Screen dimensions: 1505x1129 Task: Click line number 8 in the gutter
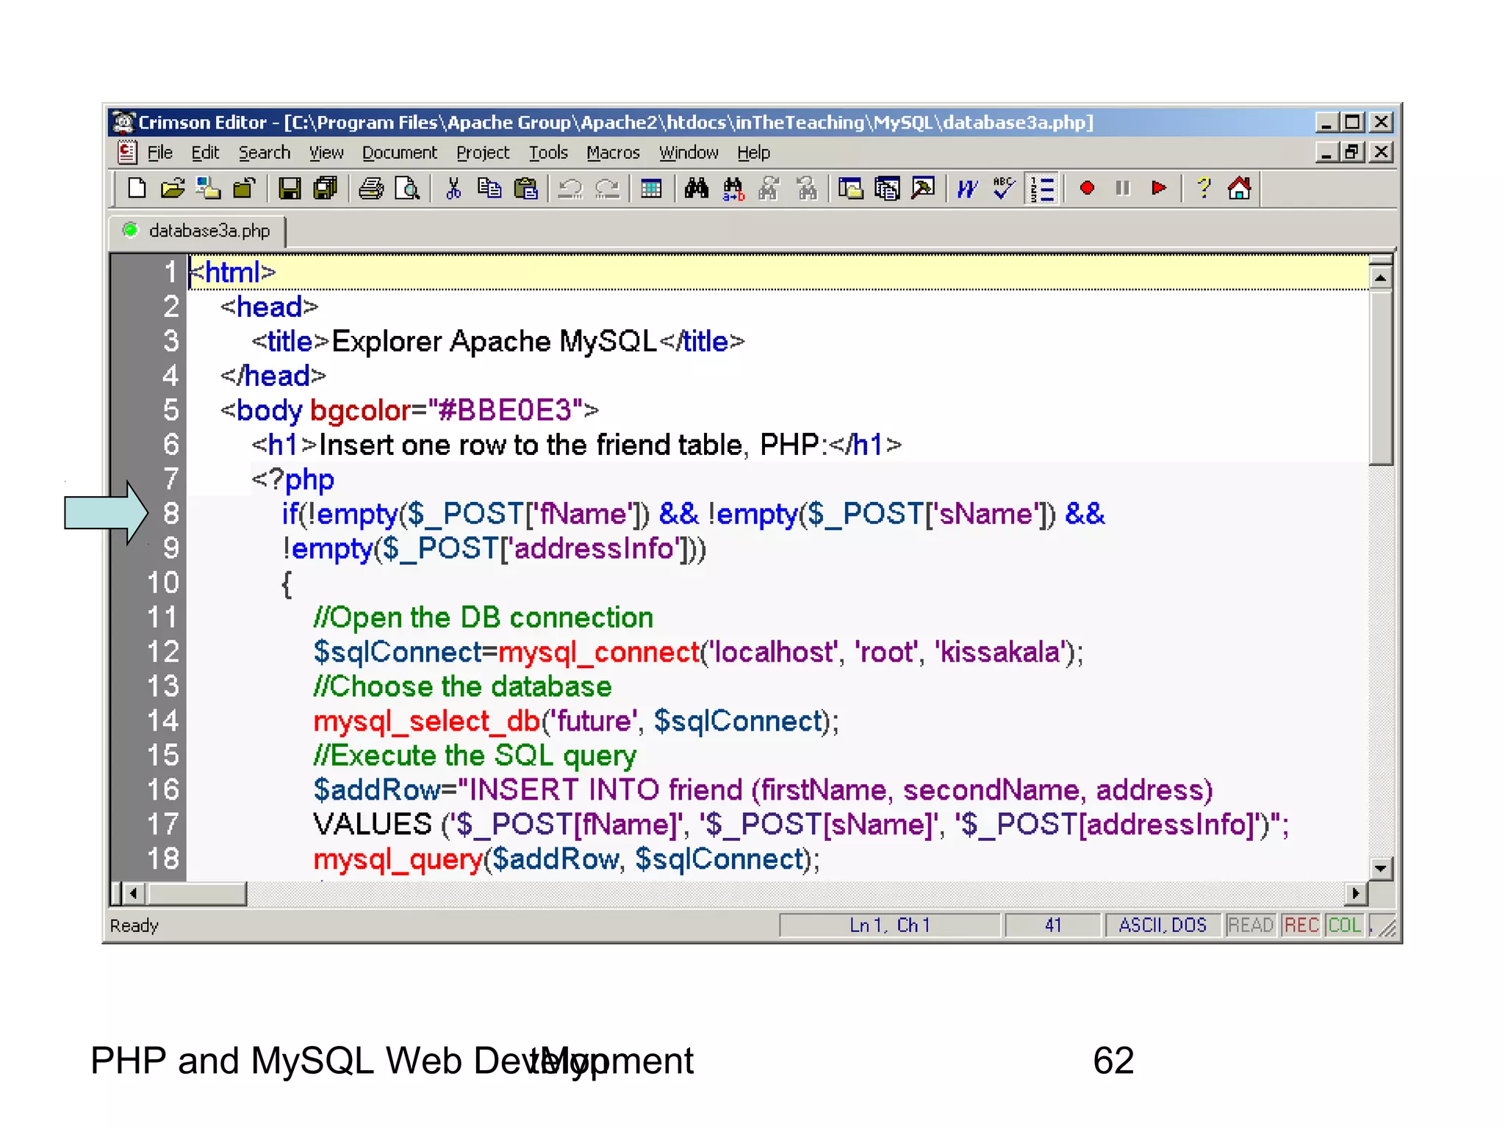[170, 514]
